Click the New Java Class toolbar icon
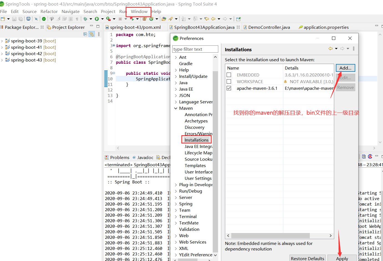 coord(151,19)
